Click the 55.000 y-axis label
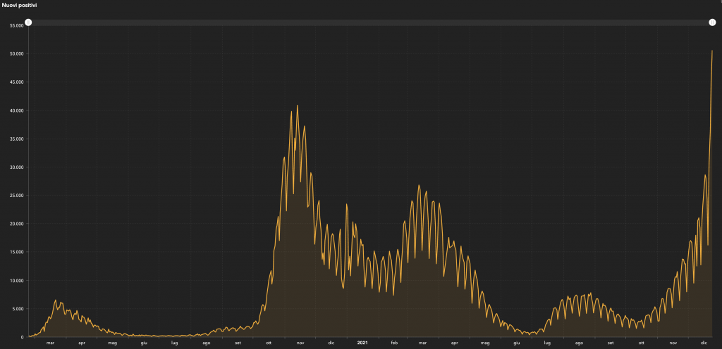 [16, 25]
